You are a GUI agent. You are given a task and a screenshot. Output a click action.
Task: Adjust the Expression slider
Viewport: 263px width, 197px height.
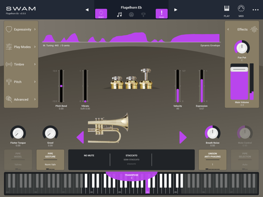pyautogui.click(x=202, y=86)
